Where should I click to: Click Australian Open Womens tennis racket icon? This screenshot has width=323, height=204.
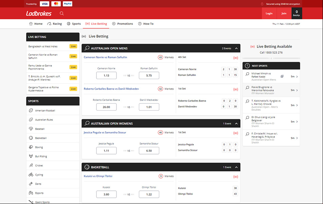click(x=87, y=123)
